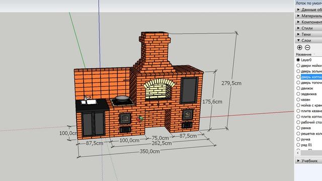Click the layer list scroll-left arrow
The width and height of the screenshot is (322, 181).
[x=298, y=153]
